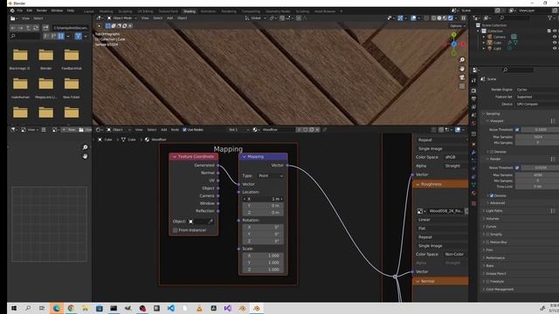Open the Output properties tab
The image size is (559, 314).
tap(473, 99)
